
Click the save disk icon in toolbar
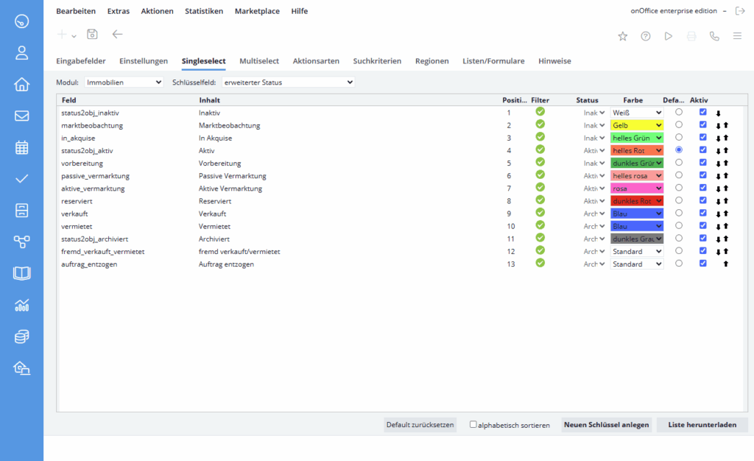click(92, 35)
